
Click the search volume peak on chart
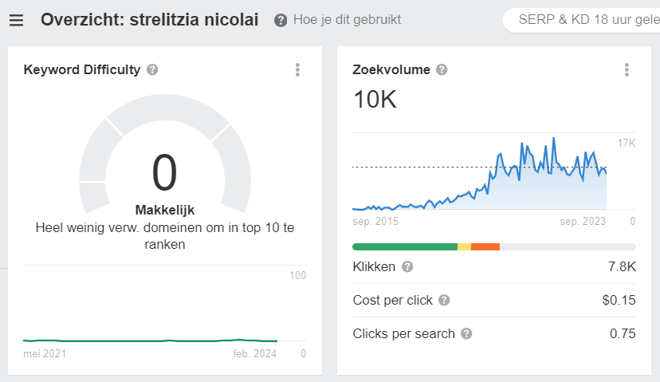coord(553,138)
